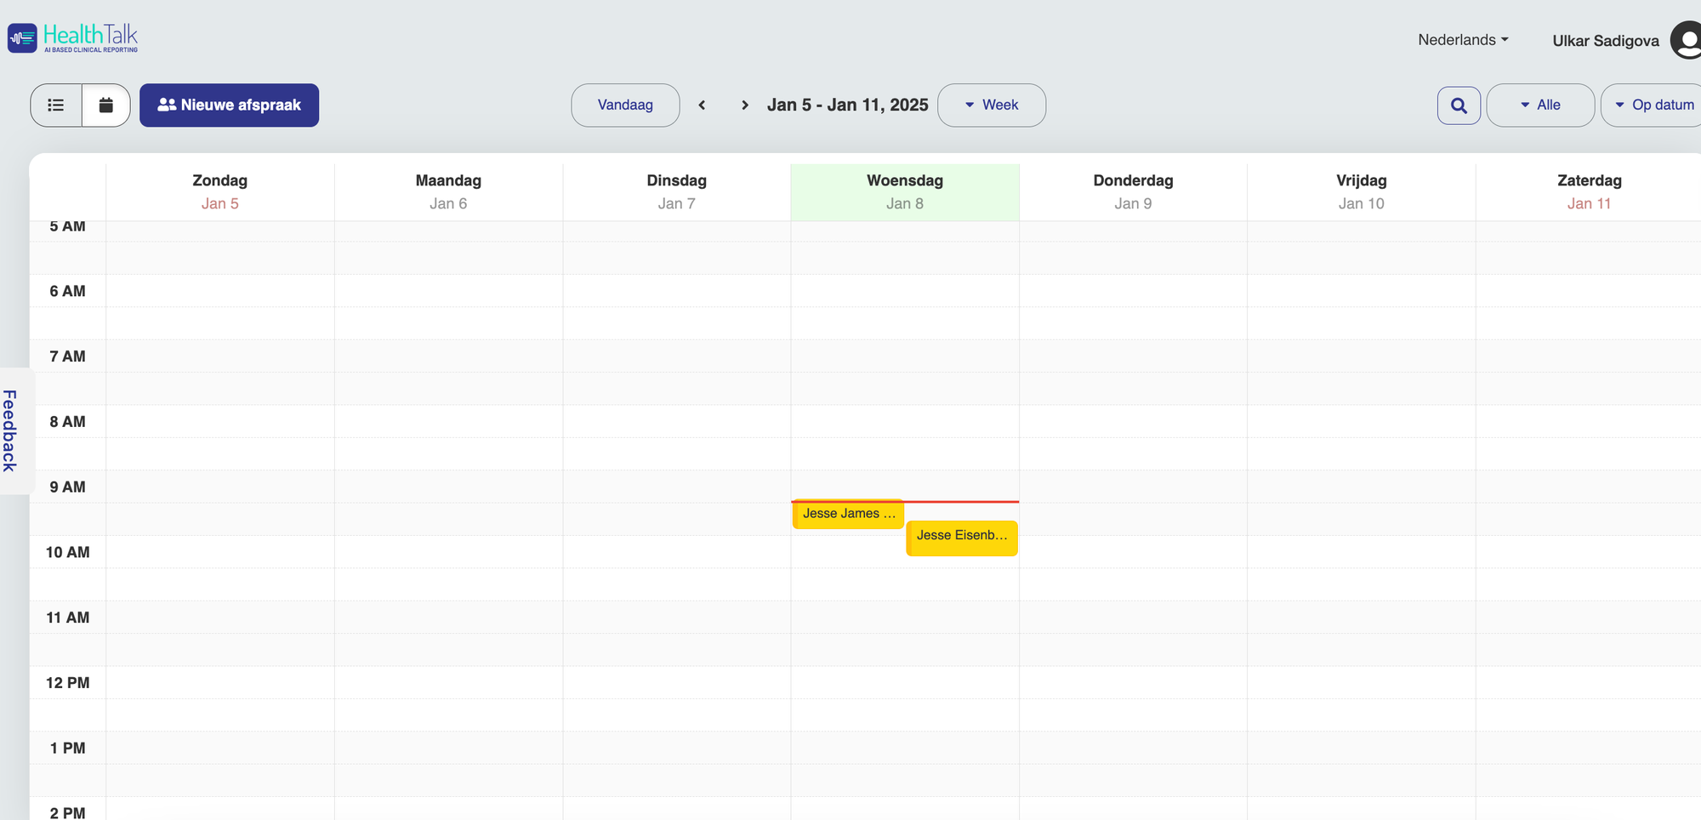The image size is (1701, 820).
Task: Select Woensdag Jan 8 column header
Action: click(905, 191)
